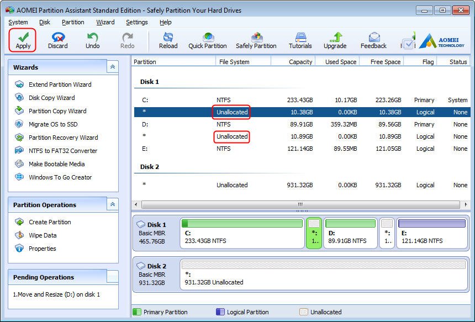The height and width of the screenshot is (322, 475).
Task: Sort by Flag column header
Action: (420, 62)
